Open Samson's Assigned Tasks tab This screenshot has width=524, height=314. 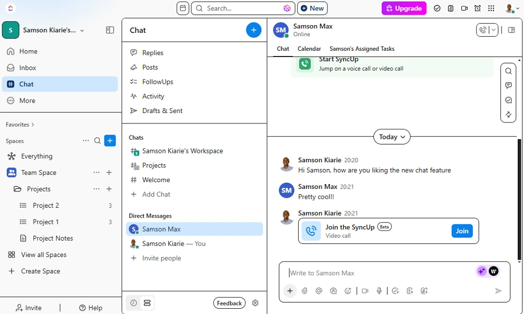[362, 49]
